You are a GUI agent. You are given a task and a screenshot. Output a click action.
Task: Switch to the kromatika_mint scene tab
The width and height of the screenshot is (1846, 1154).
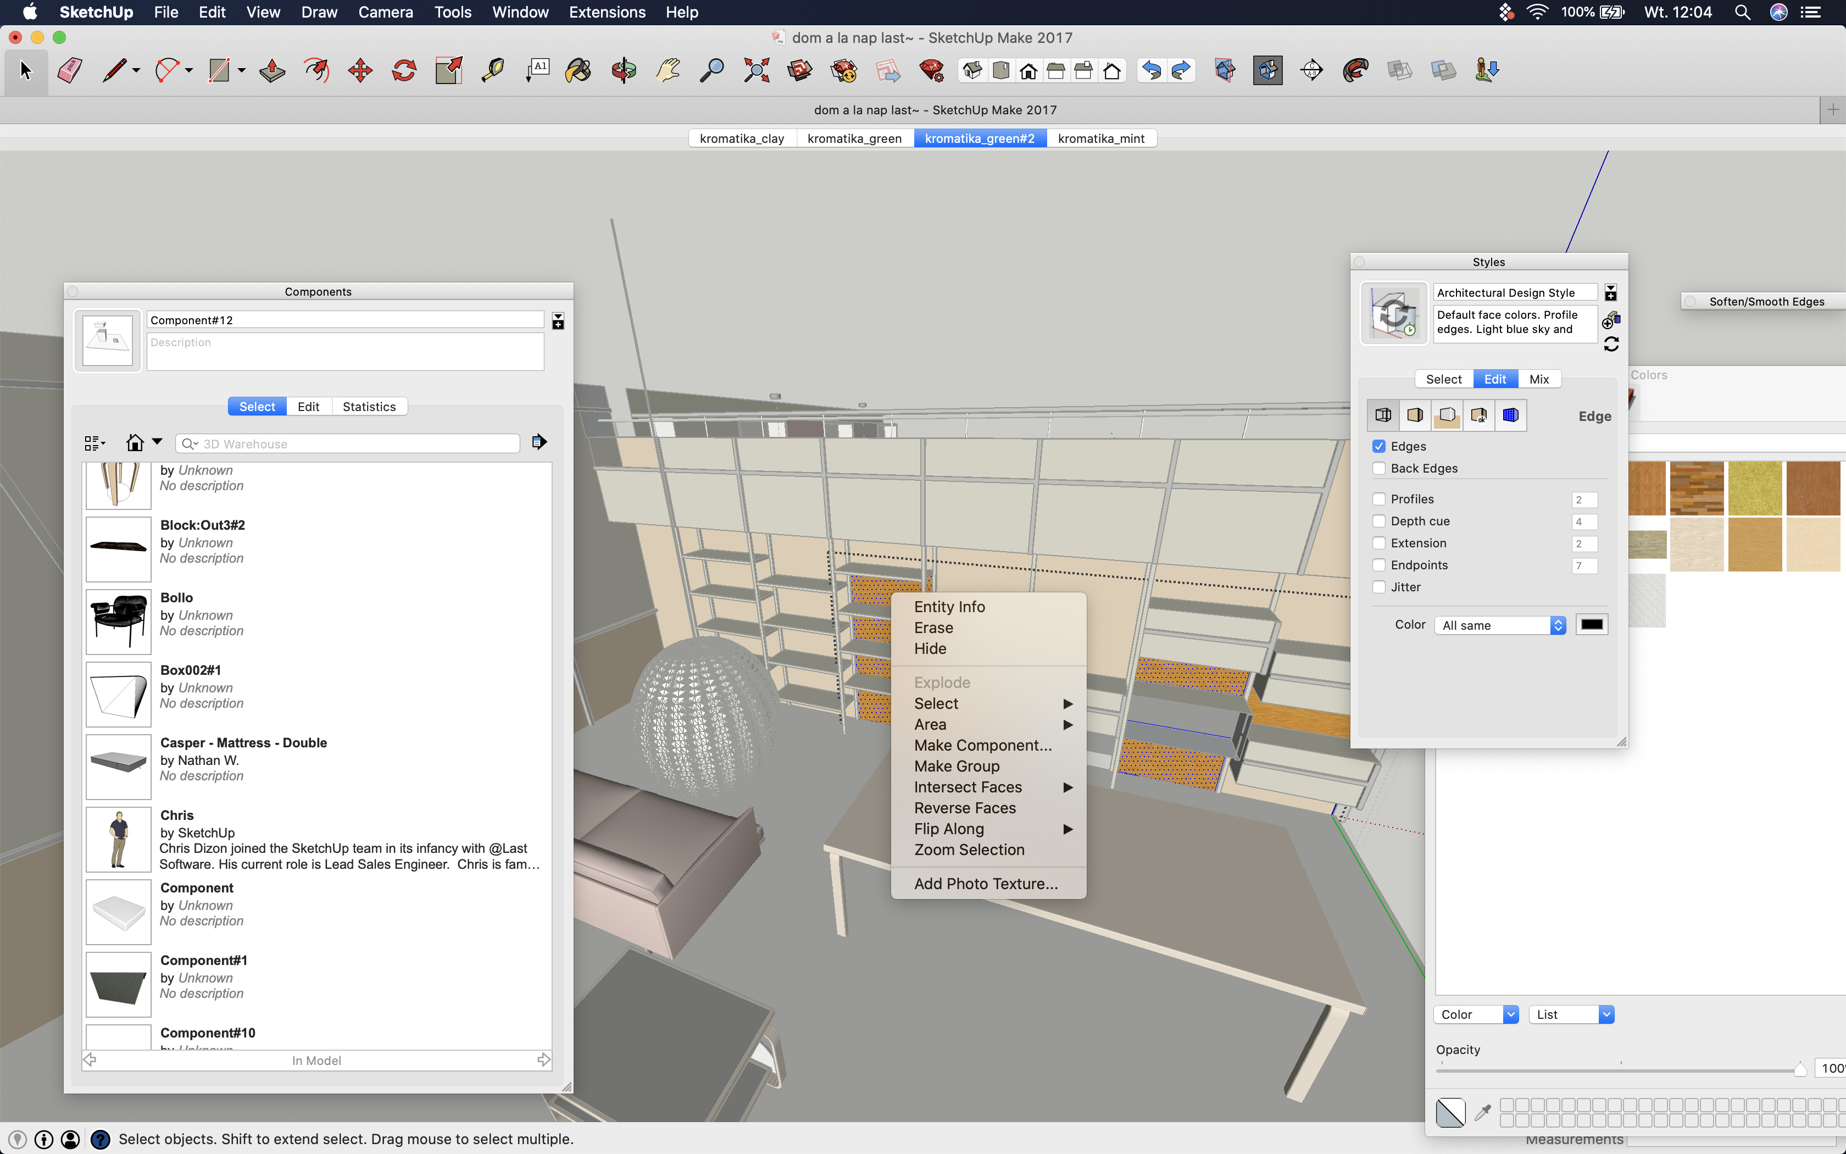click(x=1101, y=138)
